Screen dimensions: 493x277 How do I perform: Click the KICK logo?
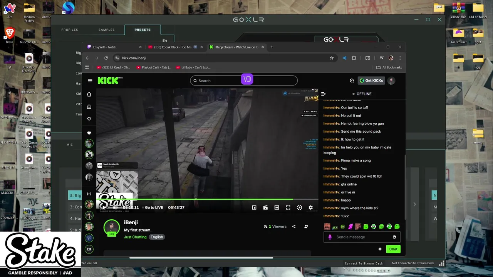pos(110,80)
